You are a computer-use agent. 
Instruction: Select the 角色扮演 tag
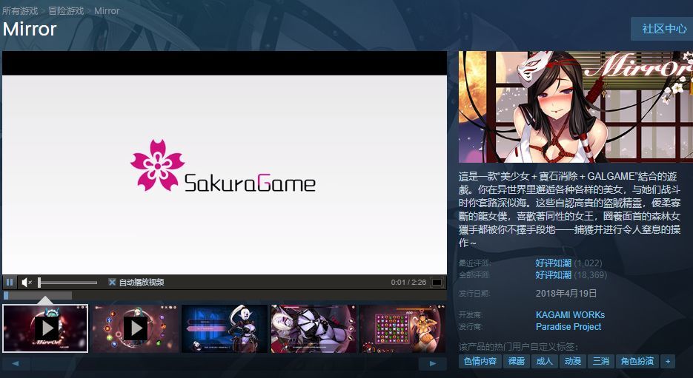(x=637, y=361)
